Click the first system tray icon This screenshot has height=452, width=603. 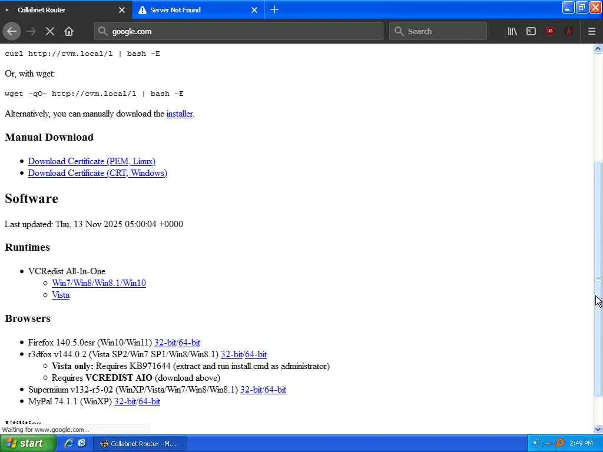click(537, 444)
